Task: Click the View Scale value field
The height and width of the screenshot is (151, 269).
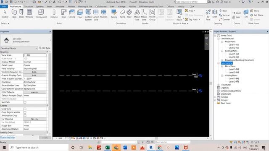Action: pyautogui.click(x=34, y=55)
